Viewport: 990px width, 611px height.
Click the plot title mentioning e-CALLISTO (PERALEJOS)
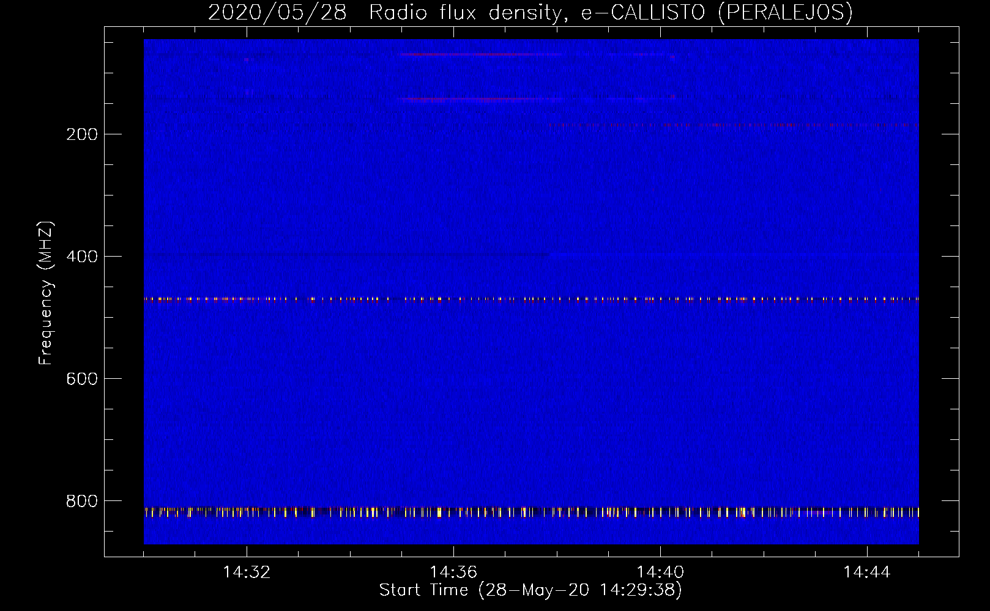530,12
